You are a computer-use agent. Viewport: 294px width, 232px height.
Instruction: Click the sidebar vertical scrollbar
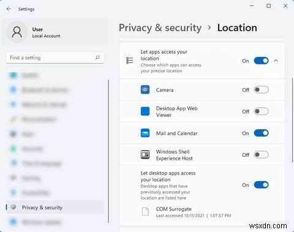click(108, 151)
